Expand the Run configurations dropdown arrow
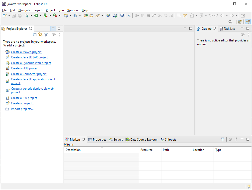Viewport: 252px width, 190px height. pos(41,15)
